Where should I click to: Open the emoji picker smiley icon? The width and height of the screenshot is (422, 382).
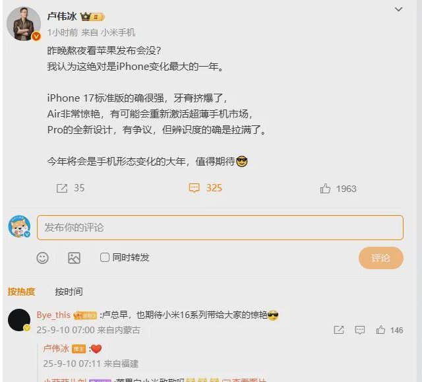pos(42,258)
